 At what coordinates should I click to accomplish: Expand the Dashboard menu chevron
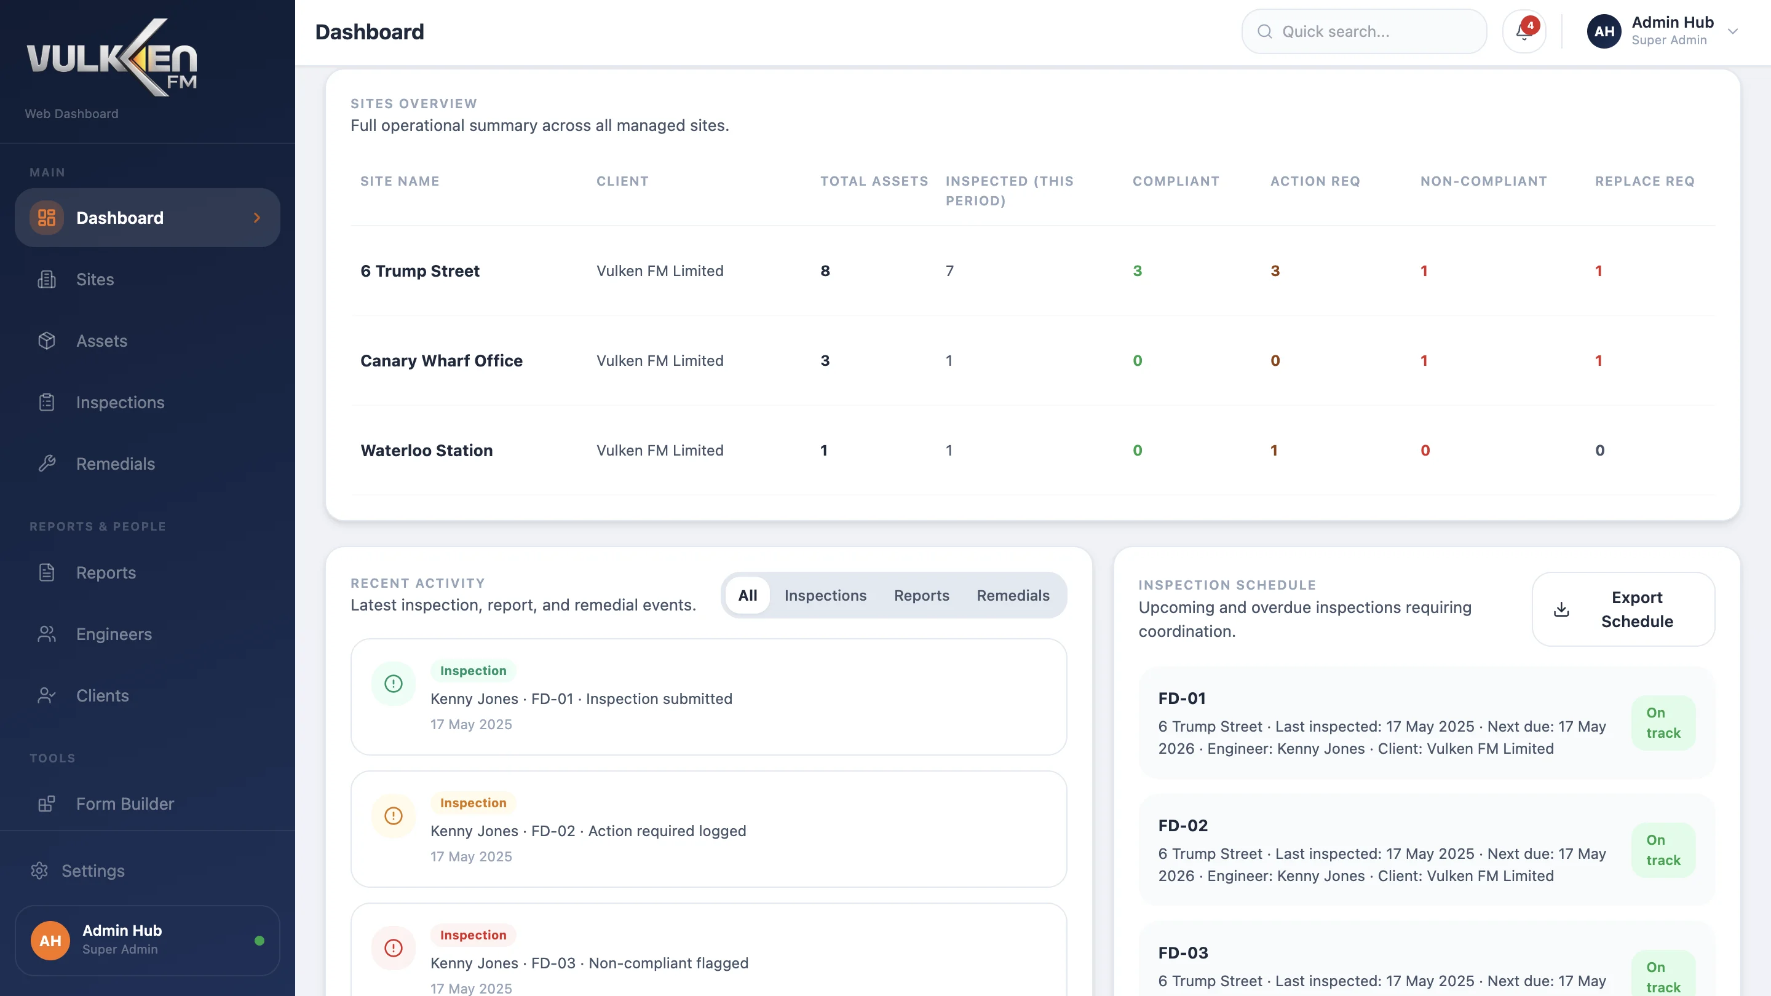click(x=256, y=217)
